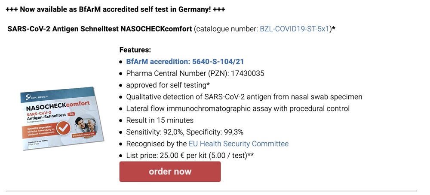Screen dimensions: 430x195
Task: Click the white checkmark circle on box
Action: tap(64, 128)
